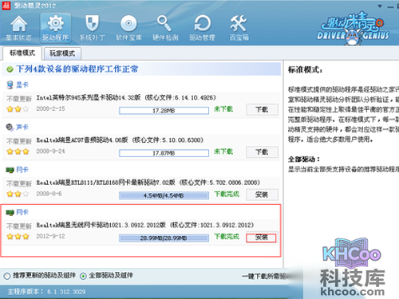Click the 28.99MB/28.99MB progress bar
399x299 pixels.
(164, 238)
